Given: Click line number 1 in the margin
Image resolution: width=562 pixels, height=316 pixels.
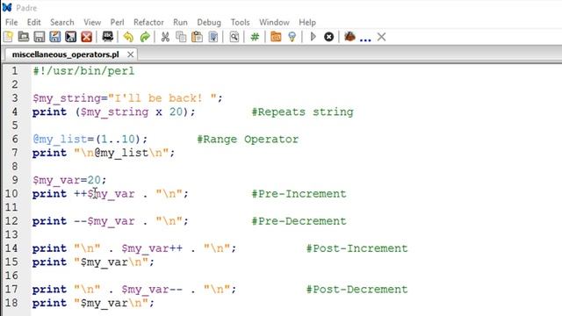Looking at the screenshot, I should [14, 71].
